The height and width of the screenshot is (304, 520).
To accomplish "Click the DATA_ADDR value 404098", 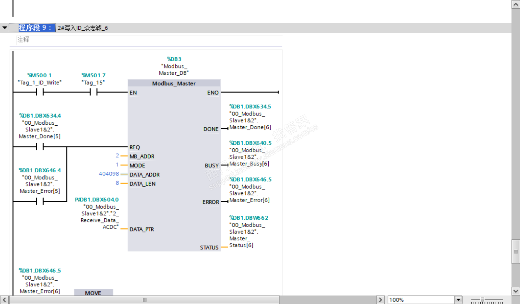I will tap(109, 174).
